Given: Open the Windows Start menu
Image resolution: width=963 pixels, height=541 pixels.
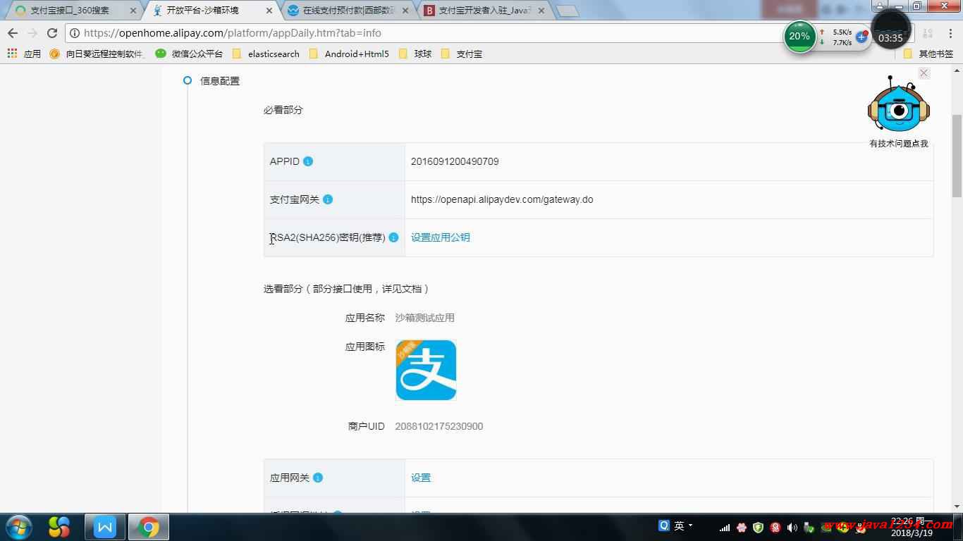Looking at the screenshot, I should pyautogui.click(x=18, y=527).
